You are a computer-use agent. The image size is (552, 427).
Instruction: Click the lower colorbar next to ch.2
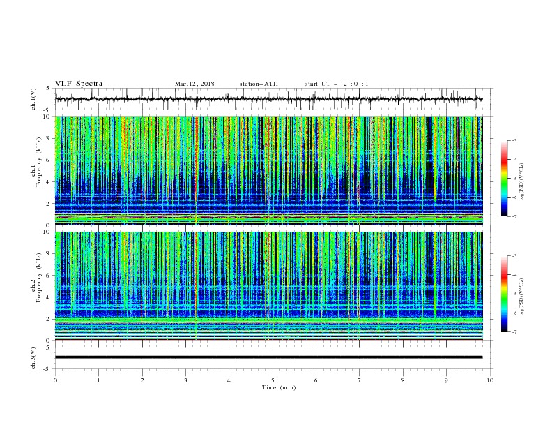coord(504,294)
